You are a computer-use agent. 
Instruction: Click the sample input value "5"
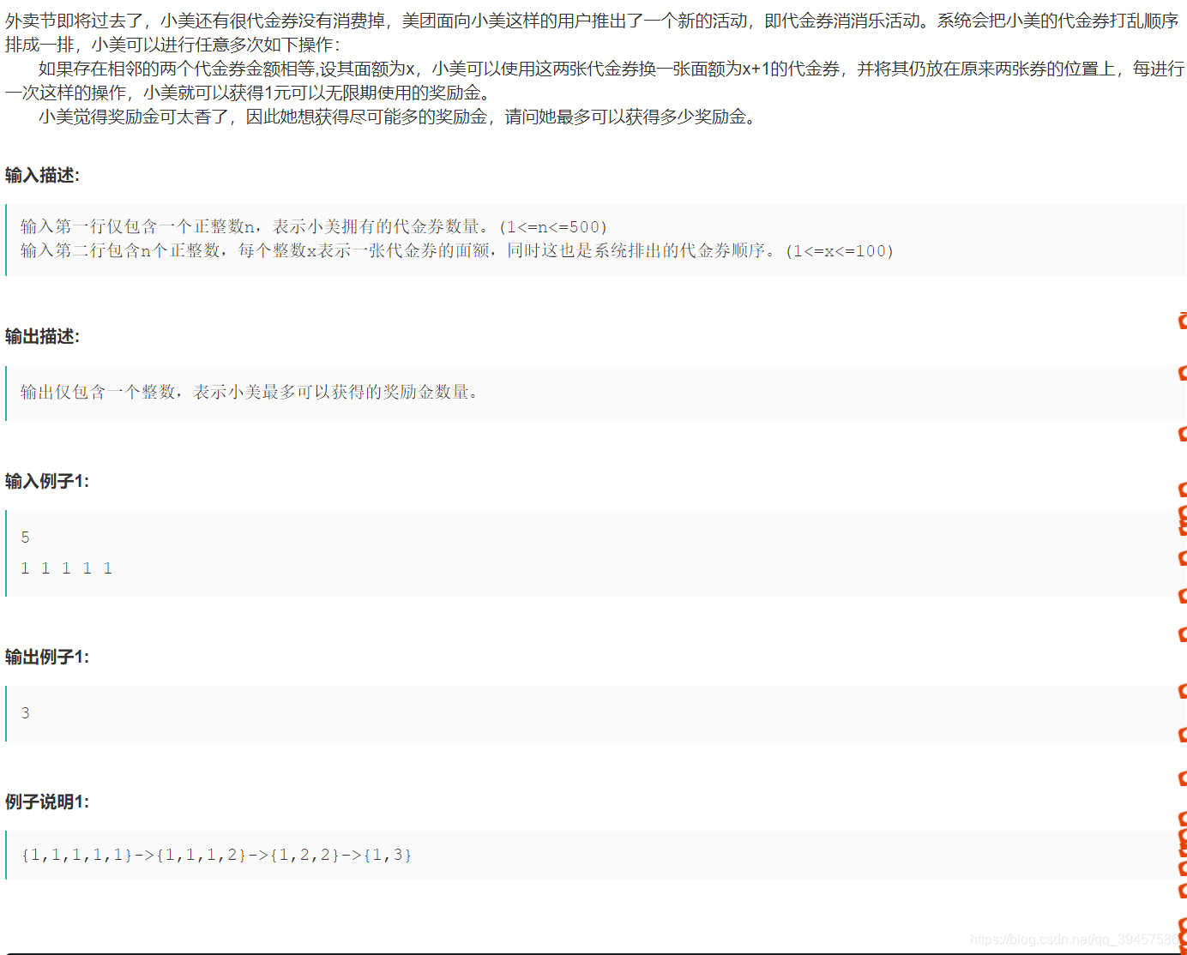(25, 538)
